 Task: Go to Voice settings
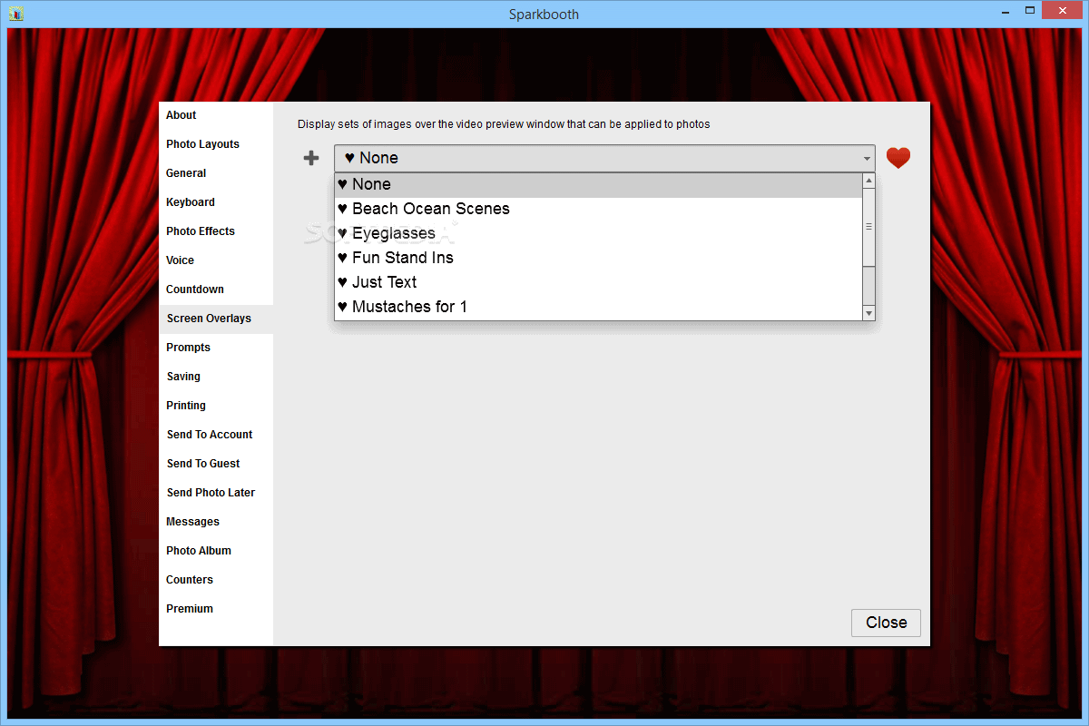click(x=216, y=260)
